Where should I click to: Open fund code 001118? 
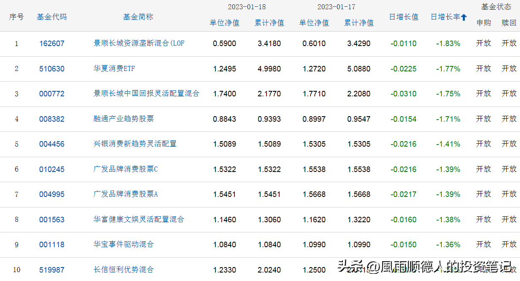tap(52, 245)
